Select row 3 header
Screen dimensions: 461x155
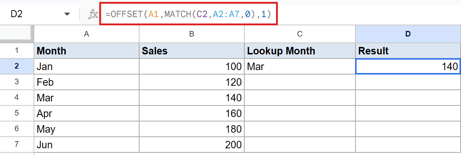[x=17, y=82]
